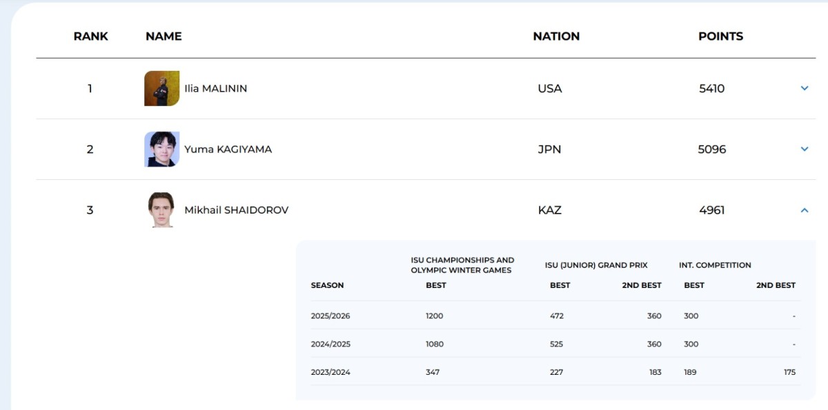
Task: Click Yuma Kagiyama's profile photo
Action: coord(161,149)
